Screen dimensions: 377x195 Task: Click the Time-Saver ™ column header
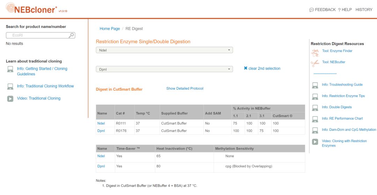click(128, 149)
